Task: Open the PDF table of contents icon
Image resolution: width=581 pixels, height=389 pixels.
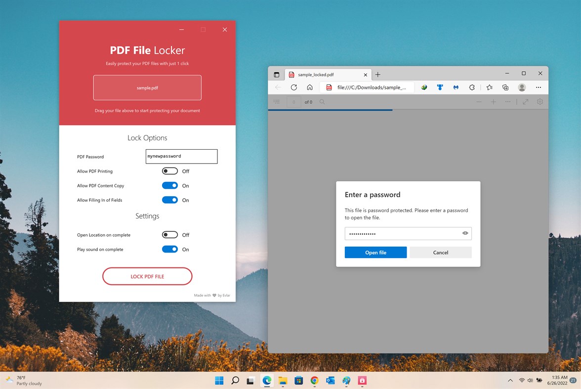Action: point(277,102)
